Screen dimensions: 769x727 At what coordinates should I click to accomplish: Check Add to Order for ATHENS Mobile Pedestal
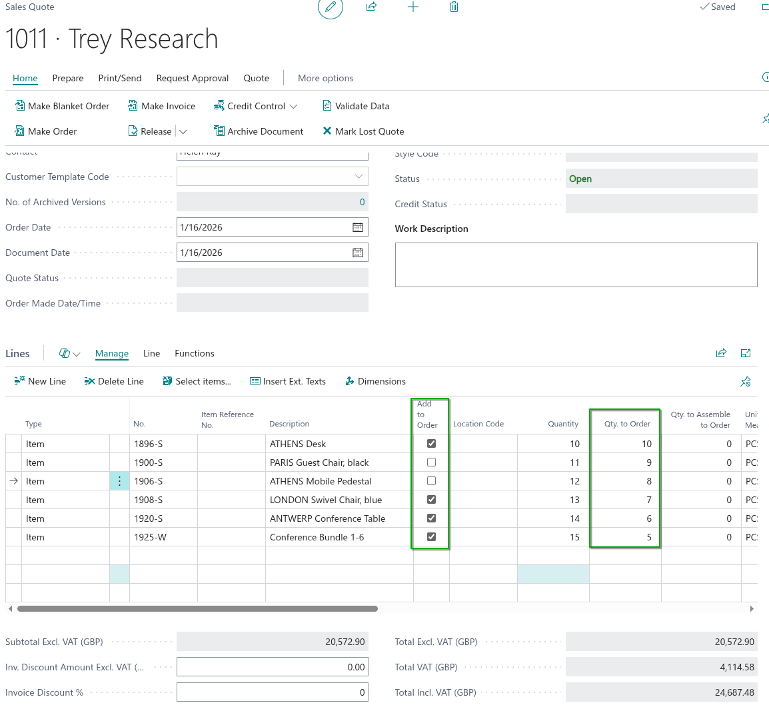click(431, 481)
